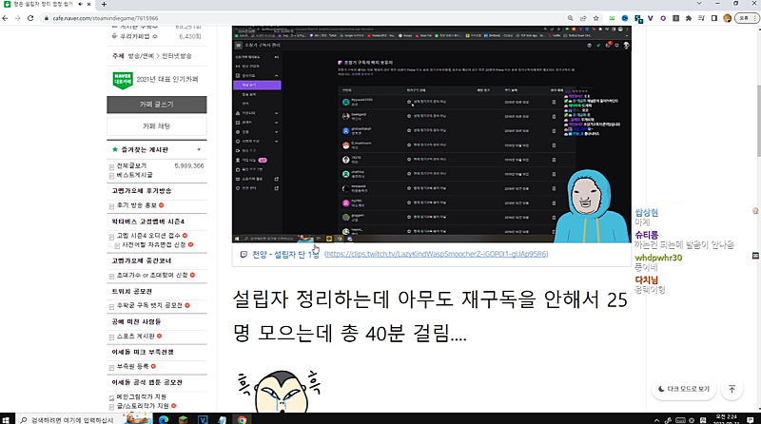Go back with the browser back arrow
The height and width of the screenshot is (424, 761).
[6, 18]
